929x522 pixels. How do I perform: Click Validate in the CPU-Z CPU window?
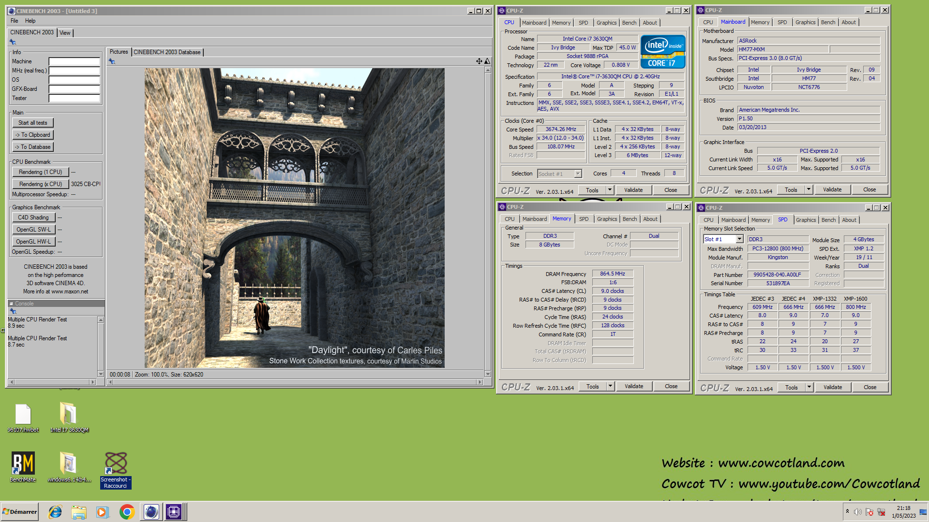633,190
